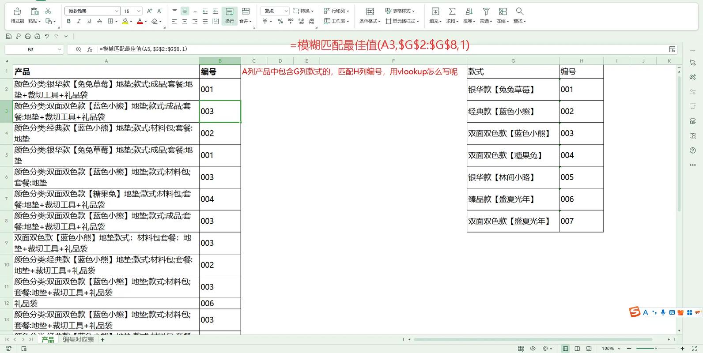Open the Convert (转换) menu
703x353 pixels.
[303, 11]
